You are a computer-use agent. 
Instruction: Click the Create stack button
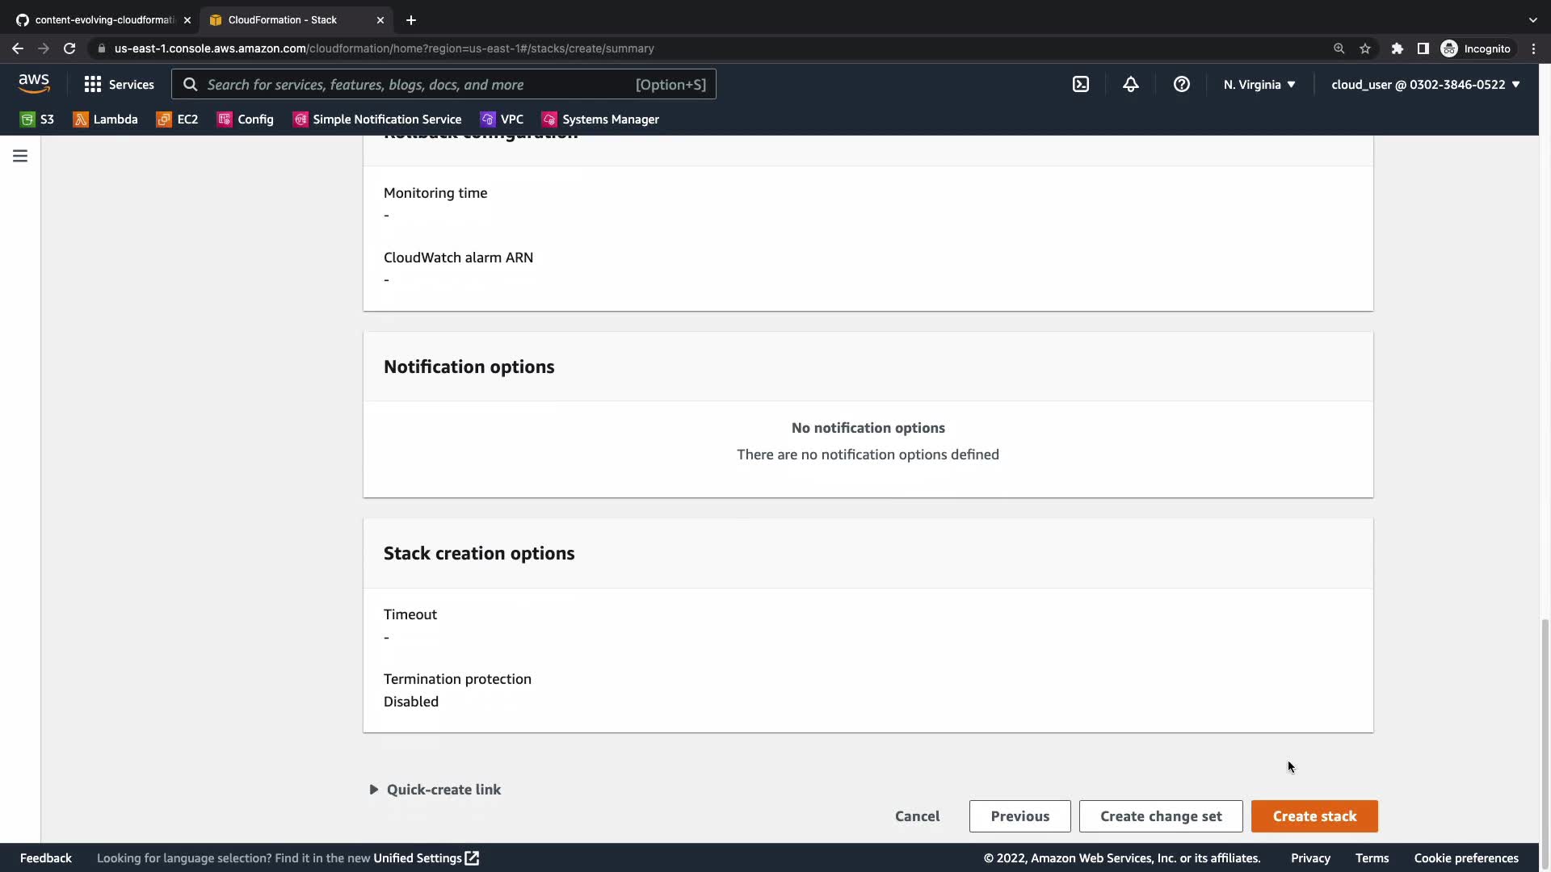pos(1314,816)
